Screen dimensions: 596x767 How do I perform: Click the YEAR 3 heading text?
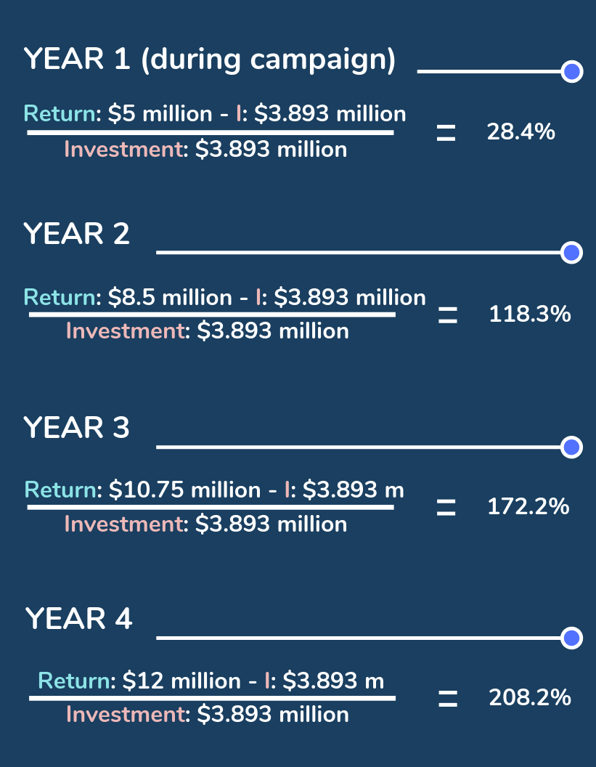coord(77,428)
